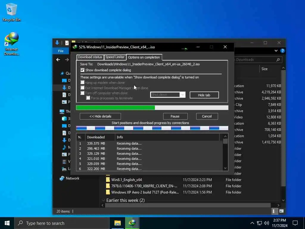The height and width of the screenshot is (229, 305).
Task: Open the Windows Start menu
Action: [x=7, y=223]
